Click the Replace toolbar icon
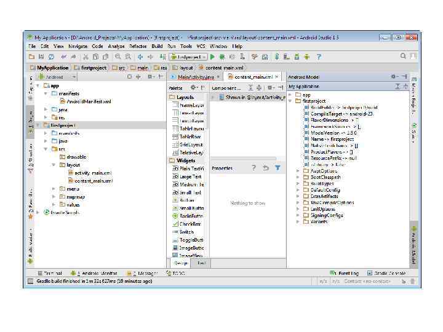This screenshot has width=443, height=332. [x=128, y=57]
